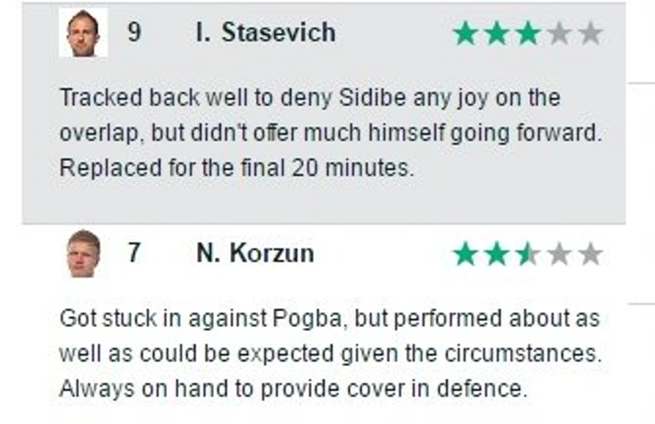Click Korzun's half-filled third star
Screen dimensions: 655x424
(x=528, y=254)
